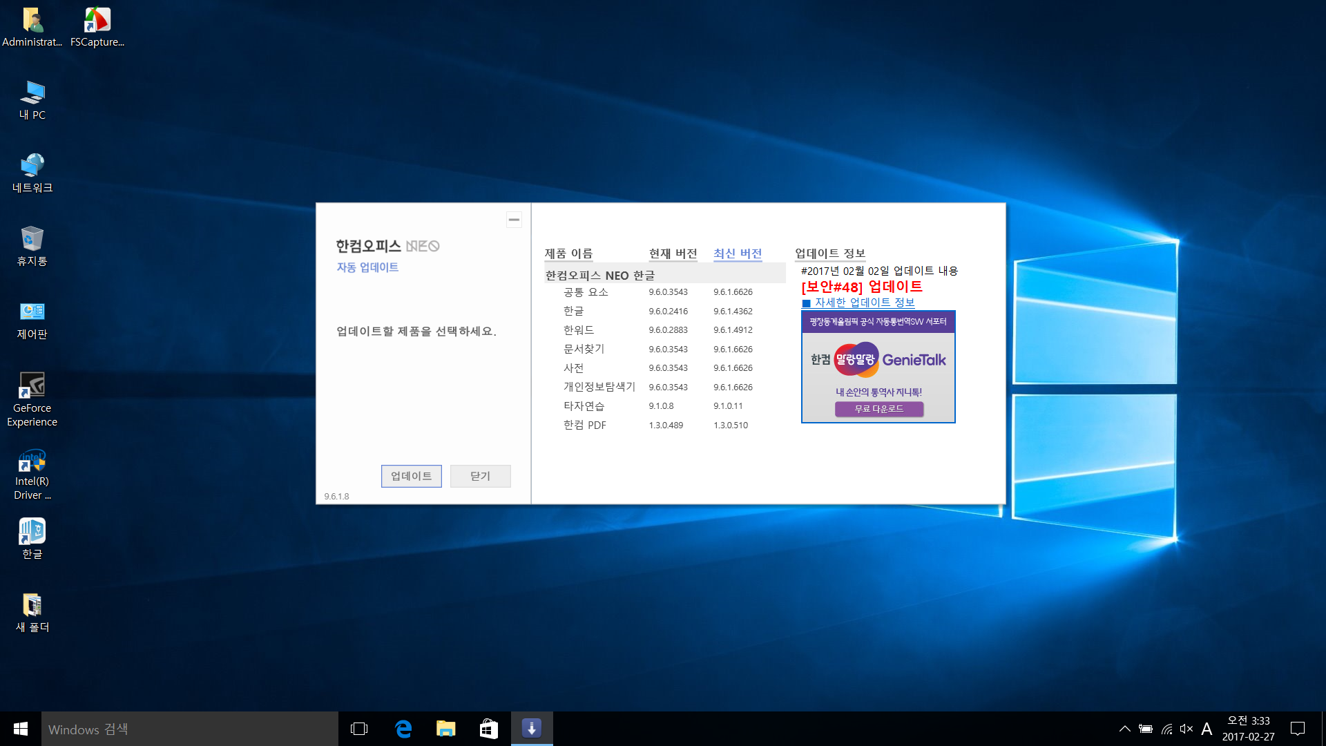Select the 문서찾기 row
Viewport: 1326px width, 746px height.
(x=664, y=349)
